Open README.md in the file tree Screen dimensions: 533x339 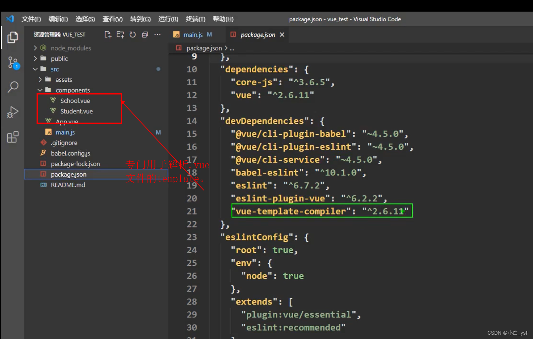coord(68,185)
